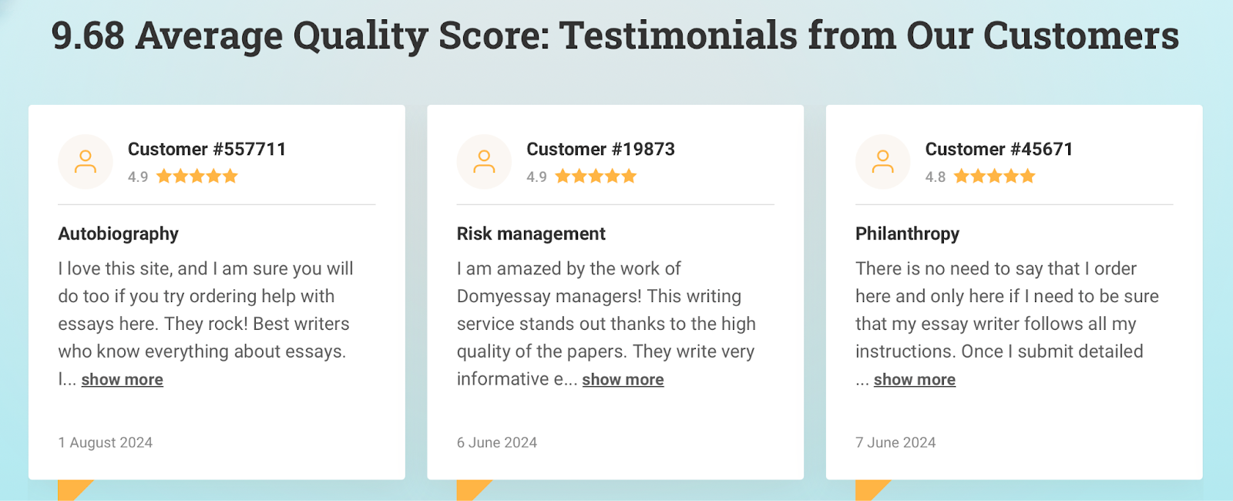
Task: Click the Autobiography review title
Action: pyautogui.click(x=118, y=234)
